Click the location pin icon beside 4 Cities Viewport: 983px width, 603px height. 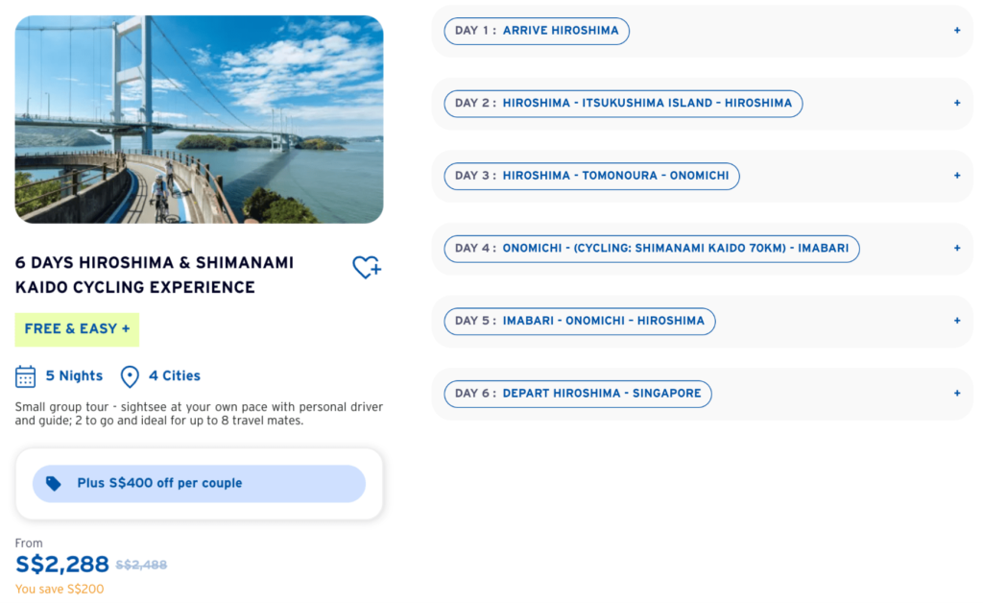tap(130, 376)
